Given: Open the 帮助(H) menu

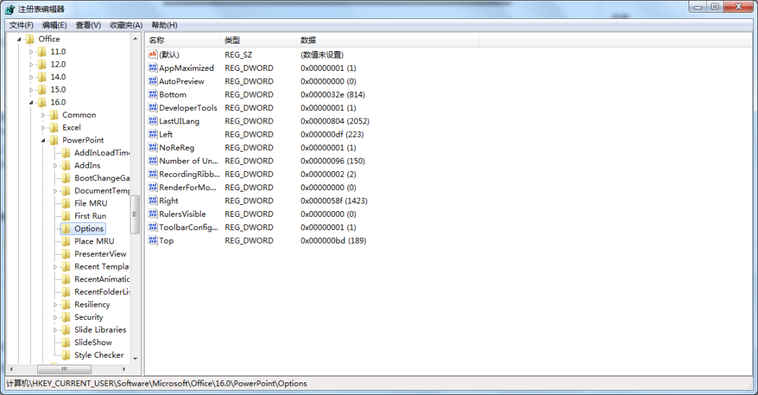Looking at the screenshot, I should (164, 25).
